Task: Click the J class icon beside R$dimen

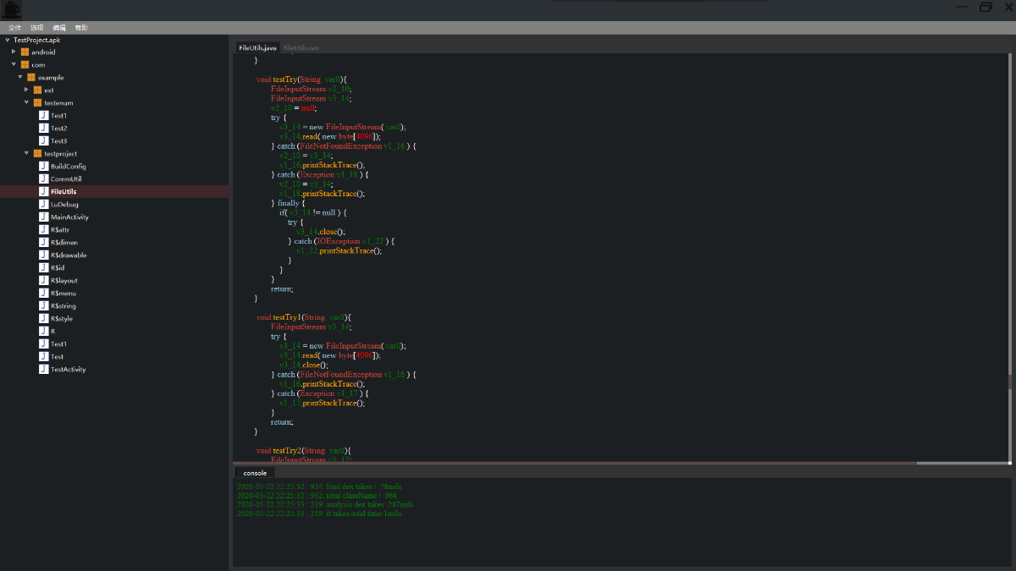Action: point(43,242)
